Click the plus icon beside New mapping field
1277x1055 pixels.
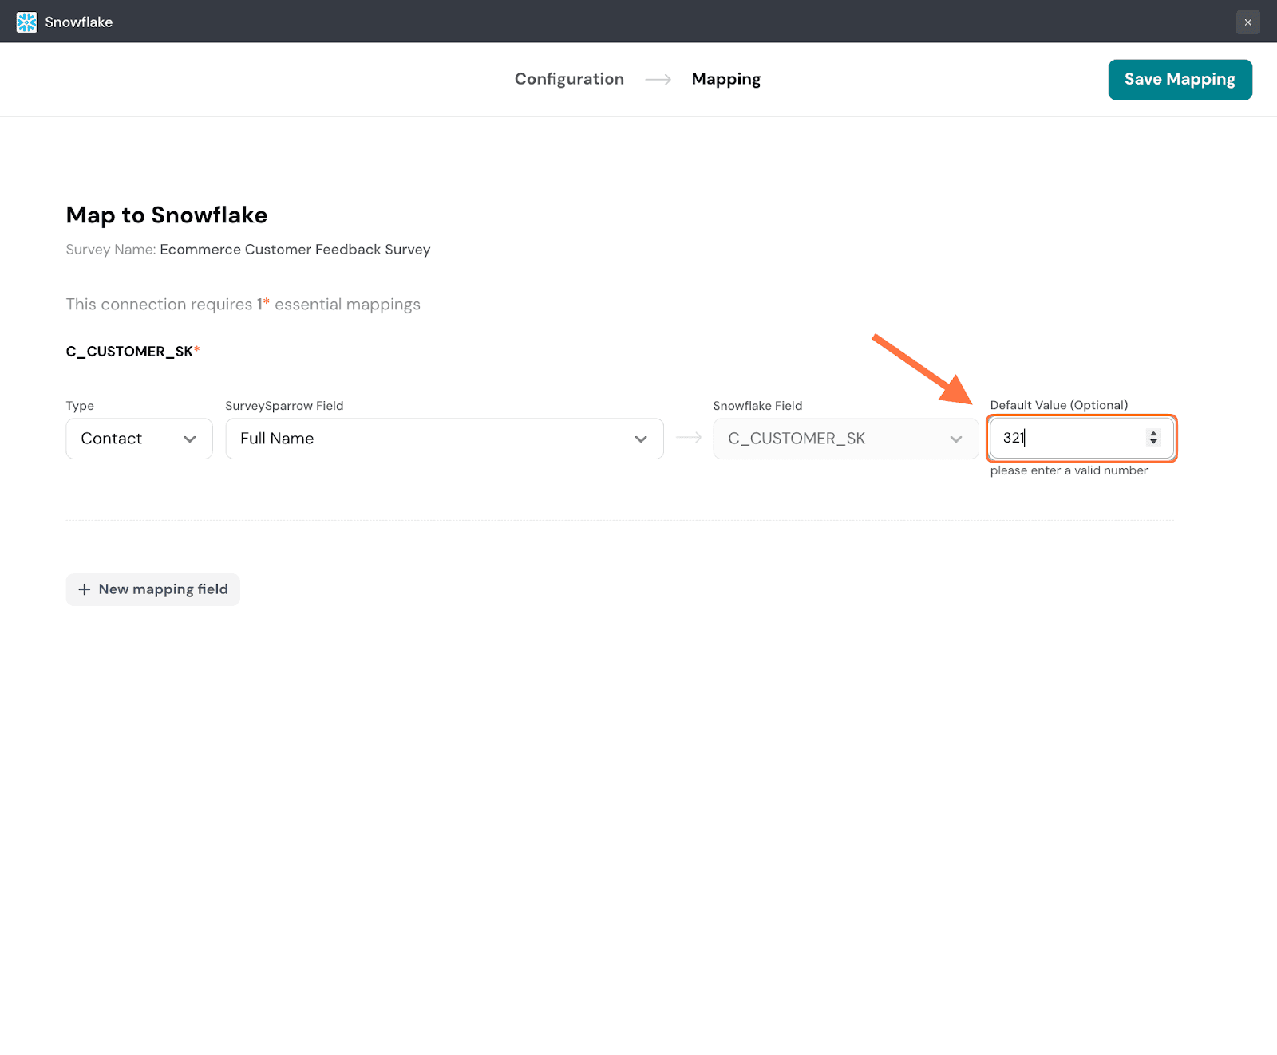tap(85, 589)
